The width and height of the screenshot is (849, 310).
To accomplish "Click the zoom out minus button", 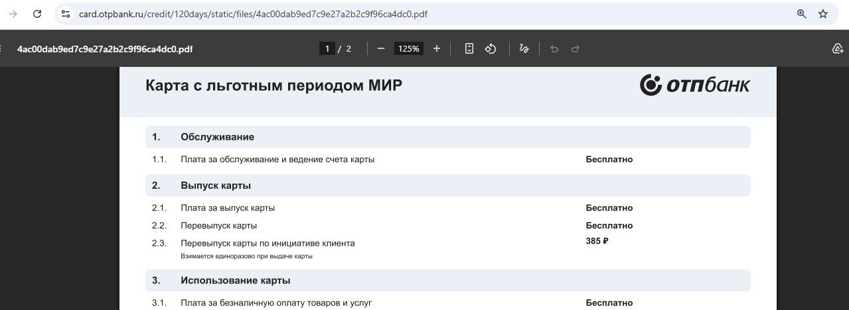I will coord(381,48).
